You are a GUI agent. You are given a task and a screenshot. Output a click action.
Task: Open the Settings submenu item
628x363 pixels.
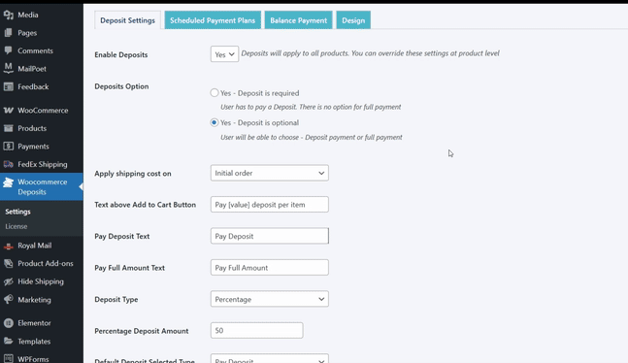click(x=18, y=212)
